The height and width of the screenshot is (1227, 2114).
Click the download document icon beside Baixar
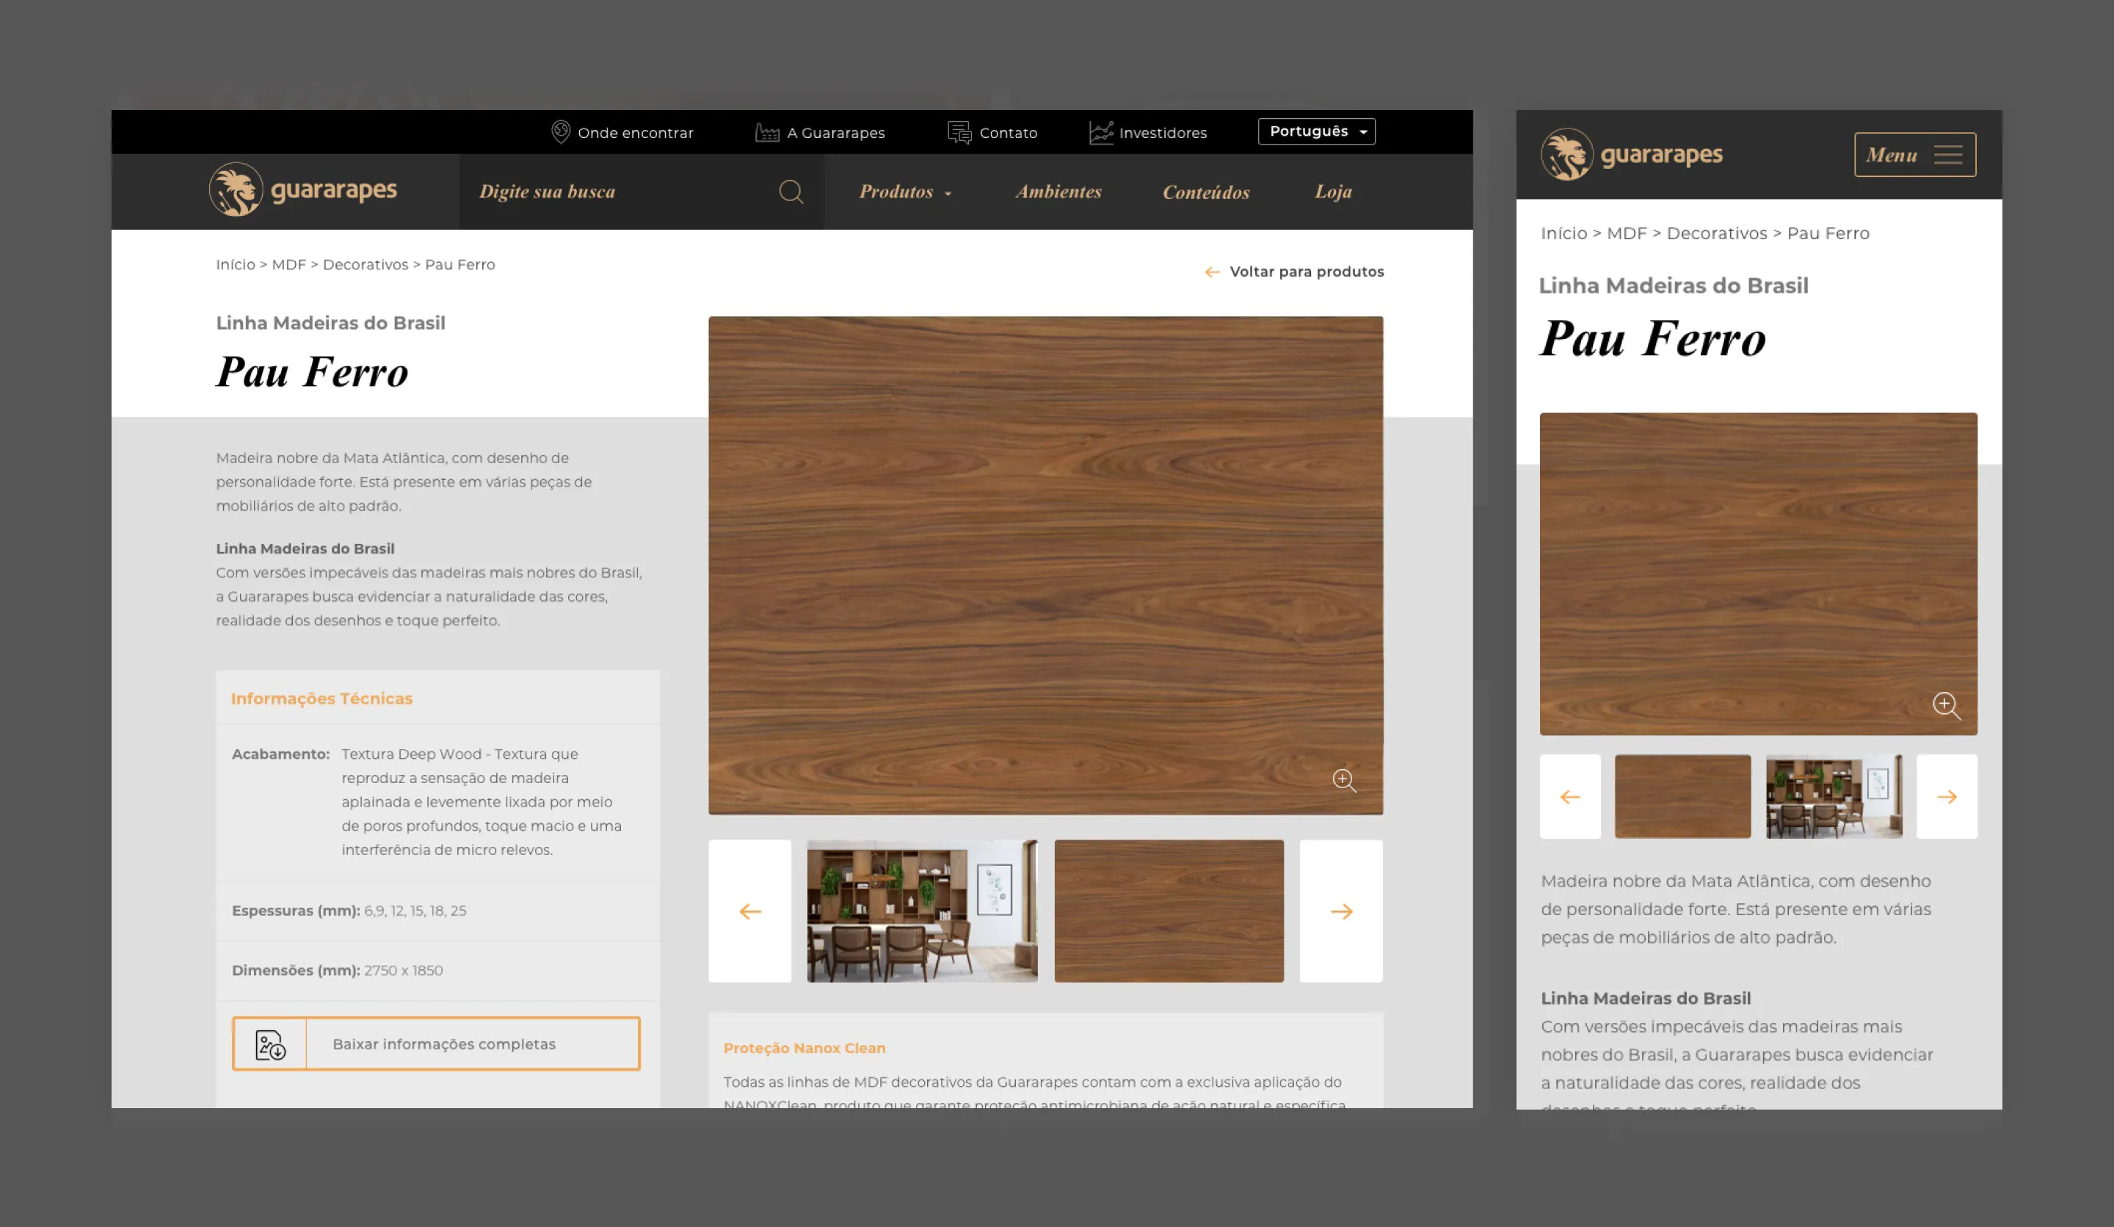(x=270, y=1044)
